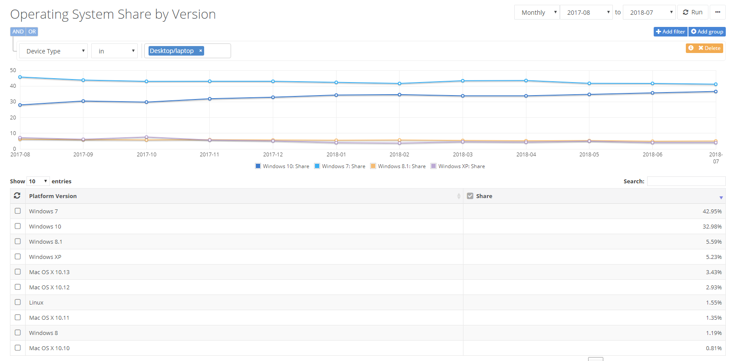Click the more options ellipsis button

(718, 12)
